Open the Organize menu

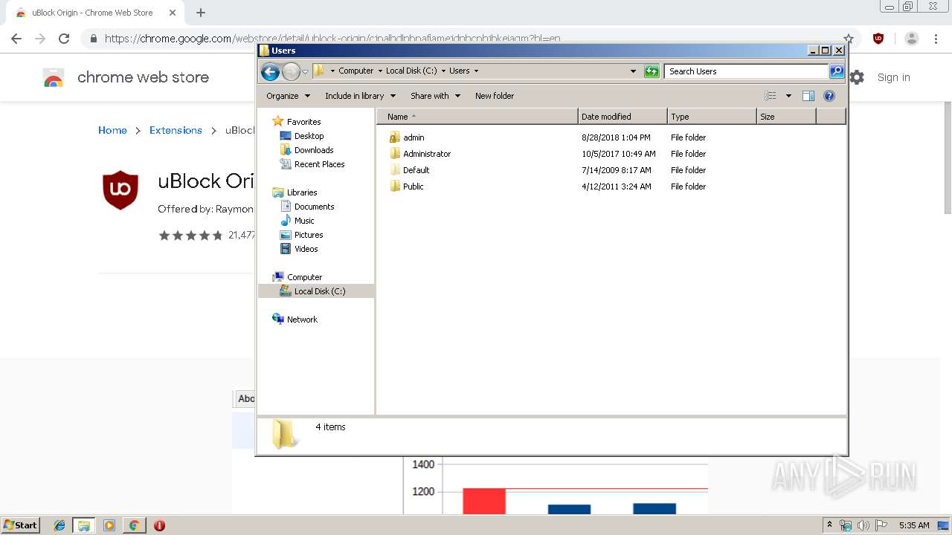pyautogui.click(x=288, y=96)
